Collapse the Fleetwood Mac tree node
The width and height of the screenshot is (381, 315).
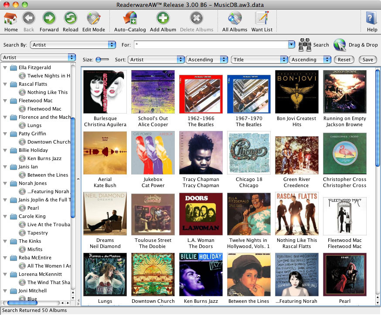click(x=5, y=101)
